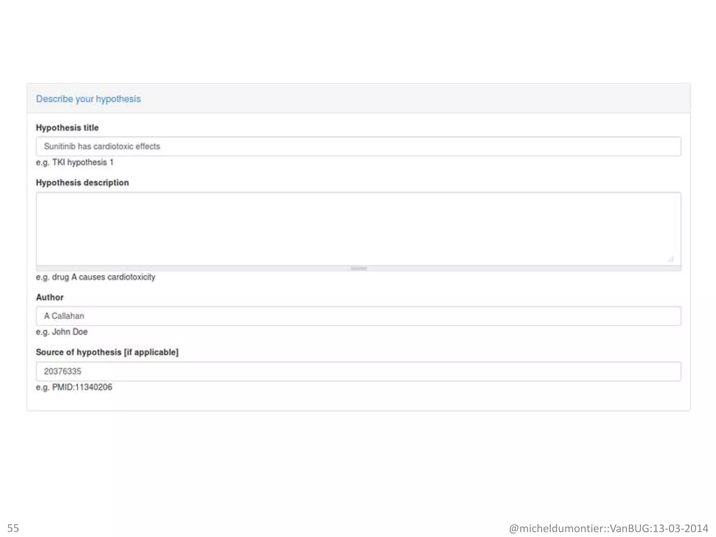Click the corner resize handle of description textarea
The image size is (716, 537).
tap(671, 259)
